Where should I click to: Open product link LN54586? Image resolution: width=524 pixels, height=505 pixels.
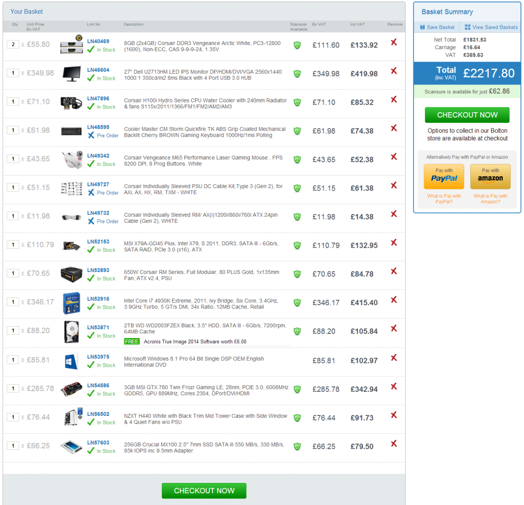[x=98, y=385]
